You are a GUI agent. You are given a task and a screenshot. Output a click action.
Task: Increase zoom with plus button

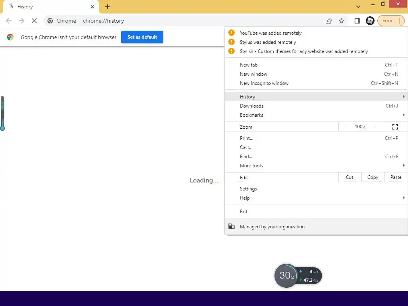click(x=375, y=127)
